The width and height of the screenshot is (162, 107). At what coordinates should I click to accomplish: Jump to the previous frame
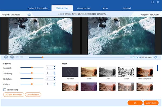click(17, 57)
